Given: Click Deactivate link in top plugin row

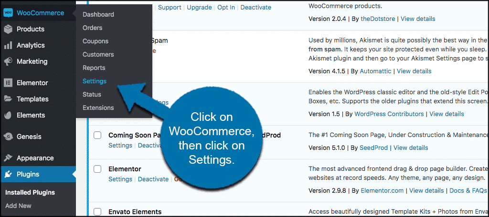Looking at the screenshot, I should [256, 8].
